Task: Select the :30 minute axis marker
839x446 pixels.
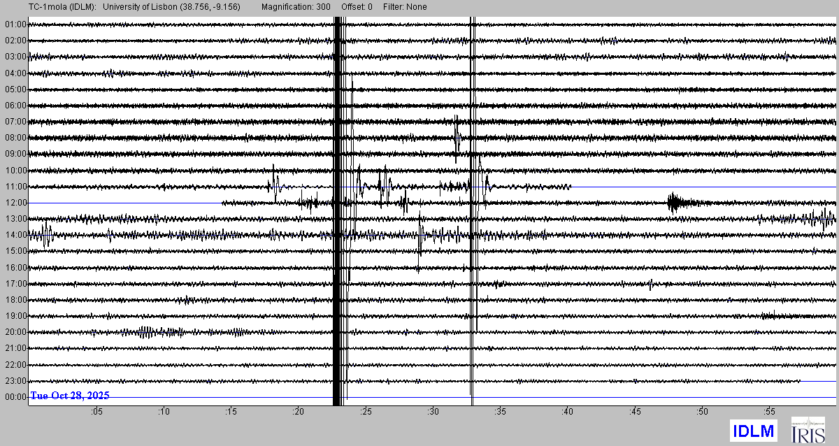Action: click(433, 412)
